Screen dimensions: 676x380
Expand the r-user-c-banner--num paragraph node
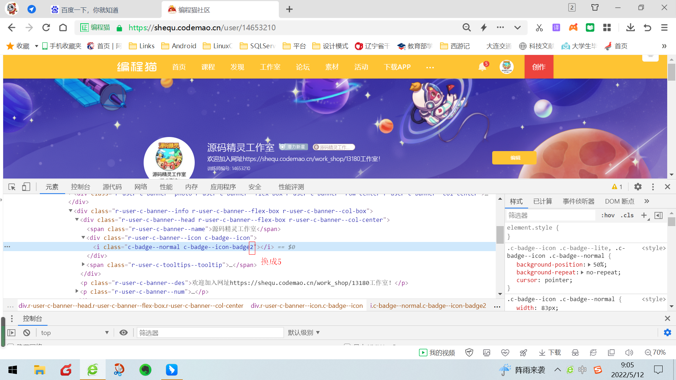point(77,291)
